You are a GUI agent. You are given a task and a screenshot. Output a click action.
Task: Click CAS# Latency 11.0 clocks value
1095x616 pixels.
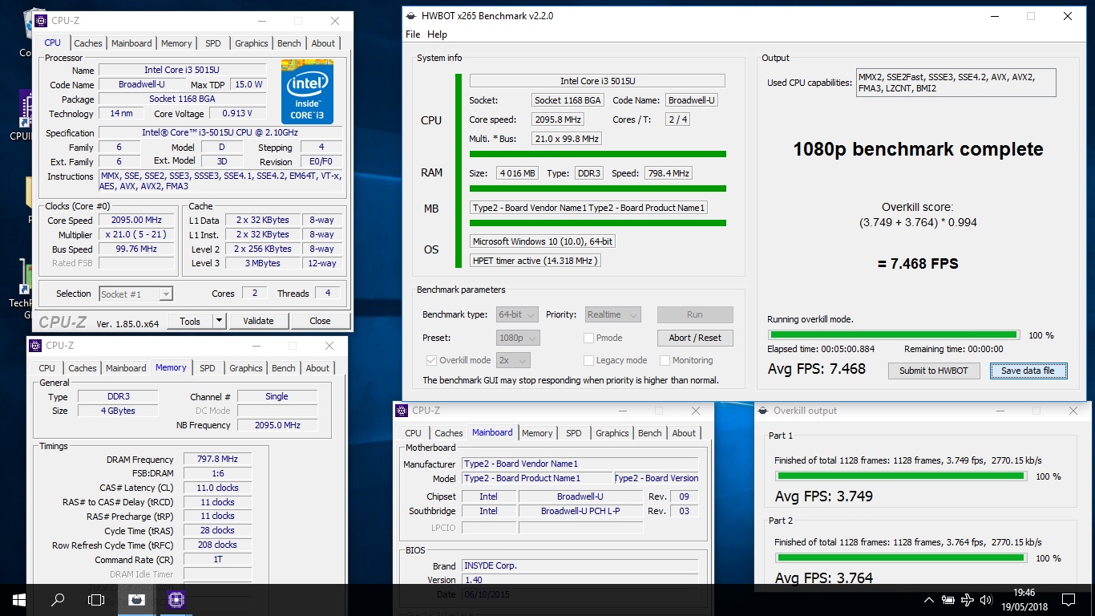click(x=217, y=488)
